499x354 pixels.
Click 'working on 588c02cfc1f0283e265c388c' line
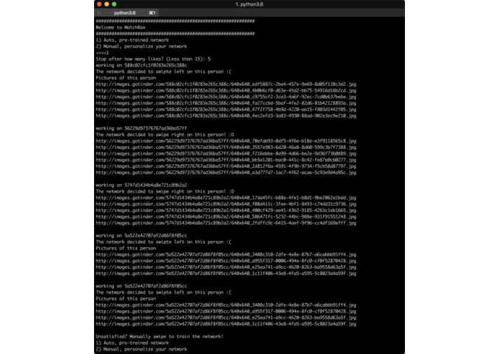[141, 65]
